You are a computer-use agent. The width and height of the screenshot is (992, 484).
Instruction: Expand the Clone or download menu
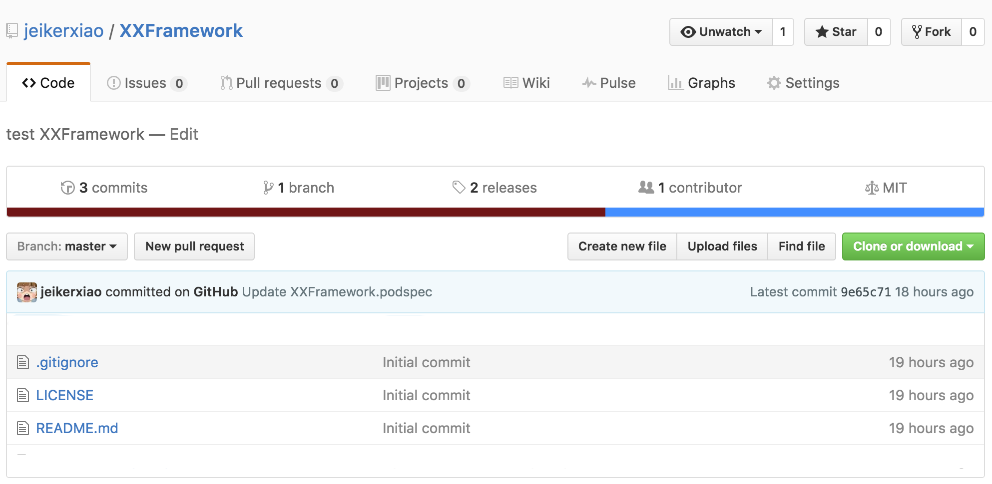pyautogui.click(x=913, y=246)
